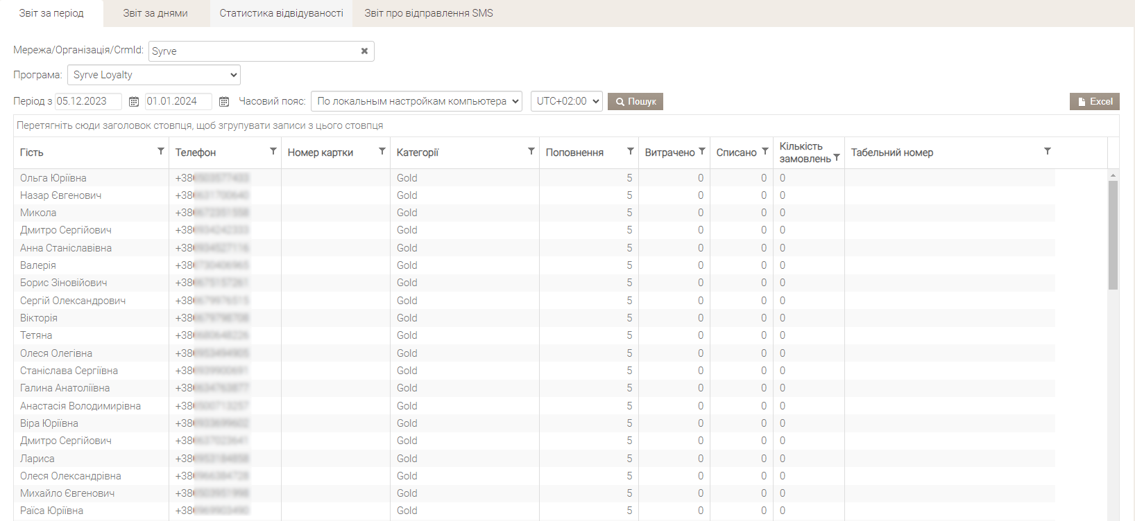Sort by Списано column header
1135x521 pixels.
tap(736, 152)
